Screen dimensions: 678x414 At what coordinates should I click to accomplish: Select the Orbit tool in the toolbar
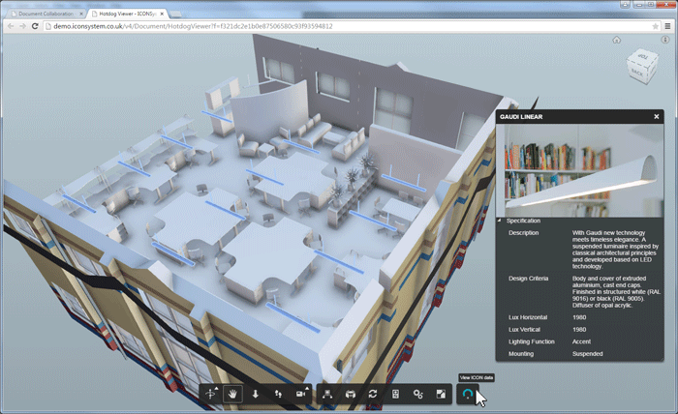(x=211, y=394)
